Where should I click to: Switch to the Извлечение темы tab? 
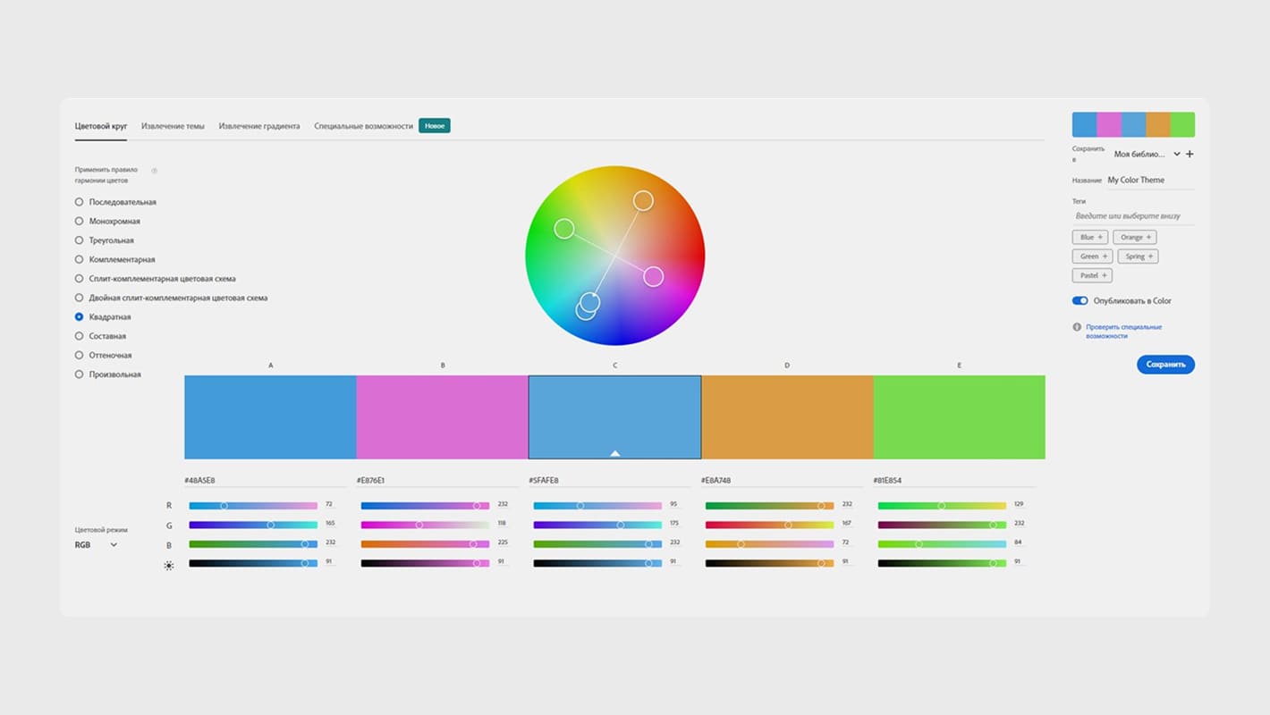(x=173, y=127)
